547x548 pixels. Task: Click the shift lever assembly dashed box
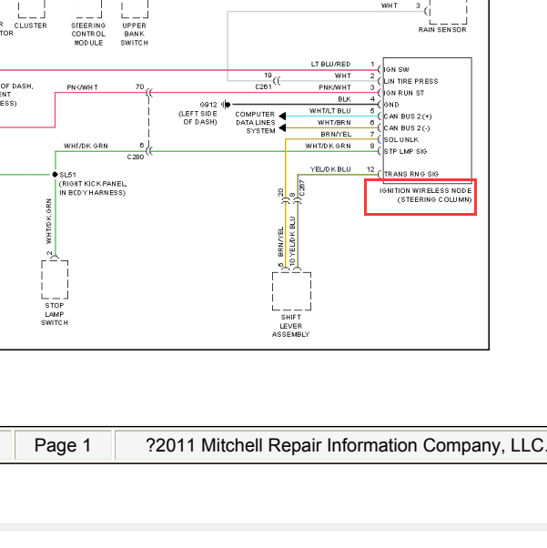[291, 291]
